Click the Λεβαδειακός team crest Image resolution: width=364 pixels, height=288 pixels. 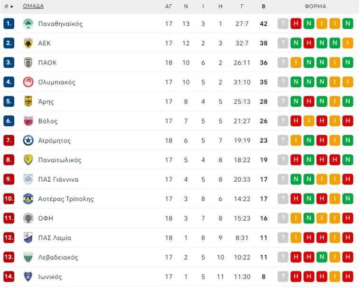28,257
